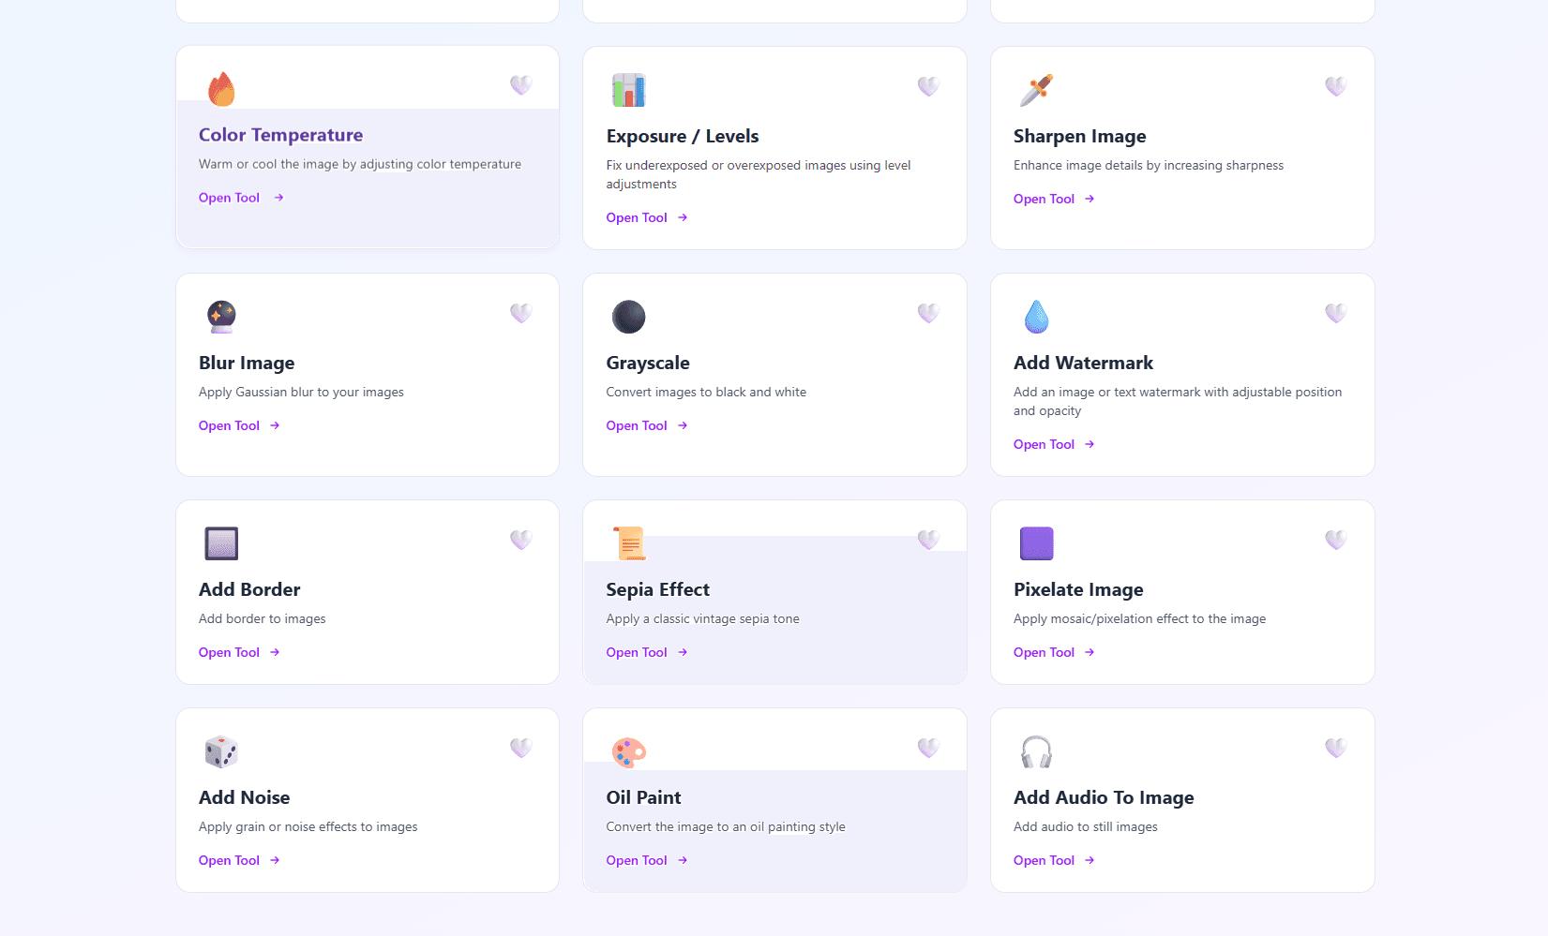This screenshot has width=1548, height=936.
Task: Open the Oil Paint tool via its link
Action: (x=647, y=860)
